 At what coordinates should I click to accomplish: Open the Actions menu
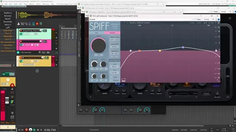(38, 4)
